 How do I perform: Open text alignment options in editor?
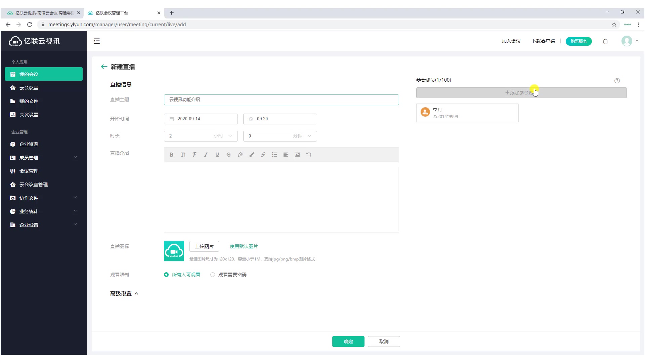tap(286, 155)
